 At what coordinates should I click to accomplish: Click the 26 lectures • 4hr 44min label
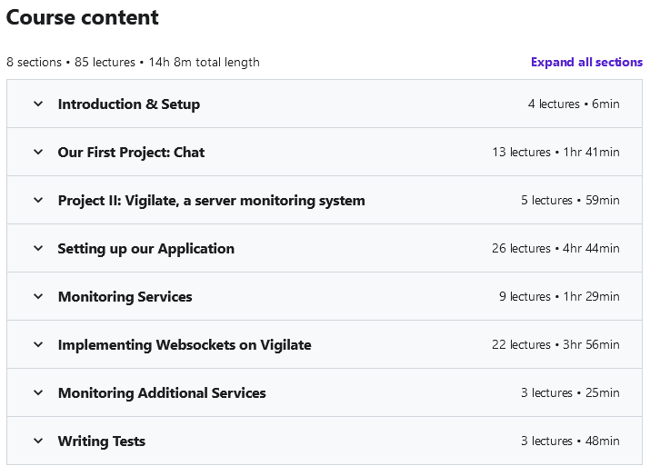pyautogui.click(x=555, y=249)
